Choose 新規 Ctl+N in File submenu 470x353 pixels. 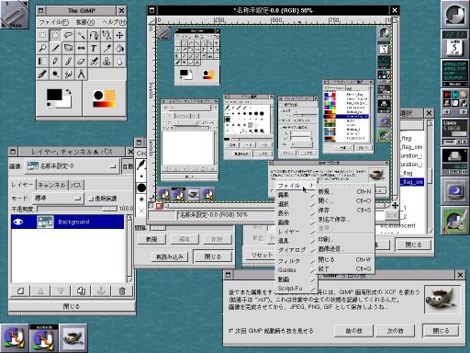(x=344, y=192)
